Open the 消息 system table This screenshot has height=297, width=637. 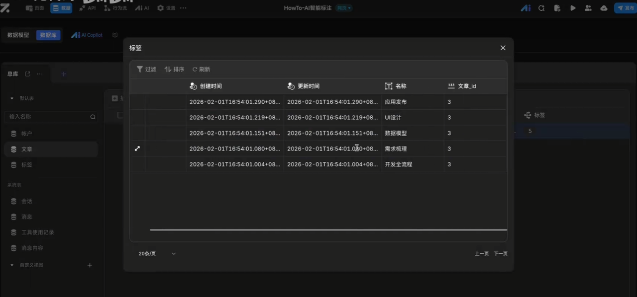click(51, 217)
